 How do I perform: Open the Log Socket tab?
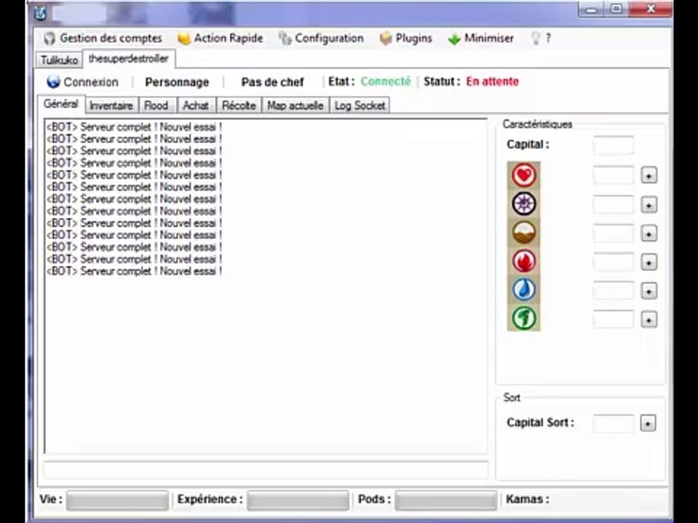[360, 106]
